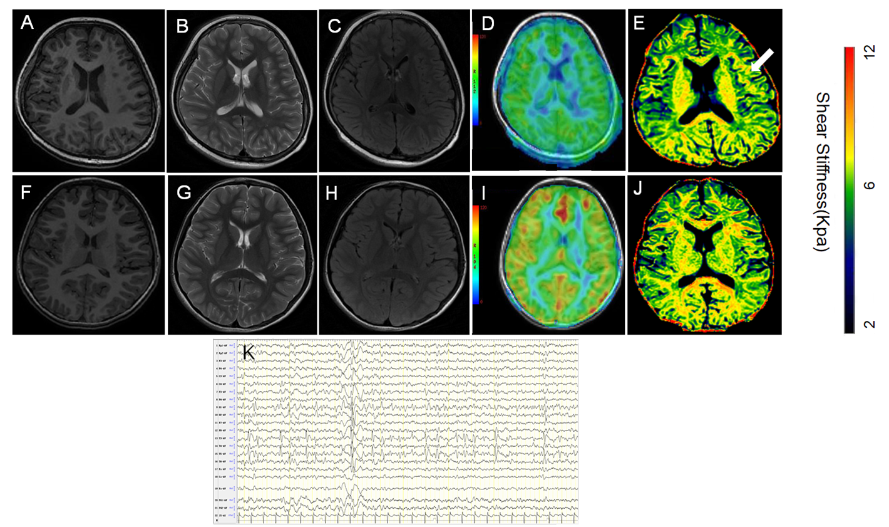Click the small color bar beside panel I
This screenshot has width=889, height=527.
(478, 254)
